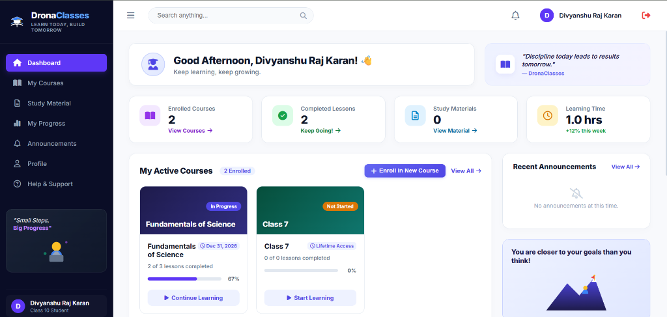Click the purple Enrolled Courses book icon
667x317 pixels.
tap(150, 116)
